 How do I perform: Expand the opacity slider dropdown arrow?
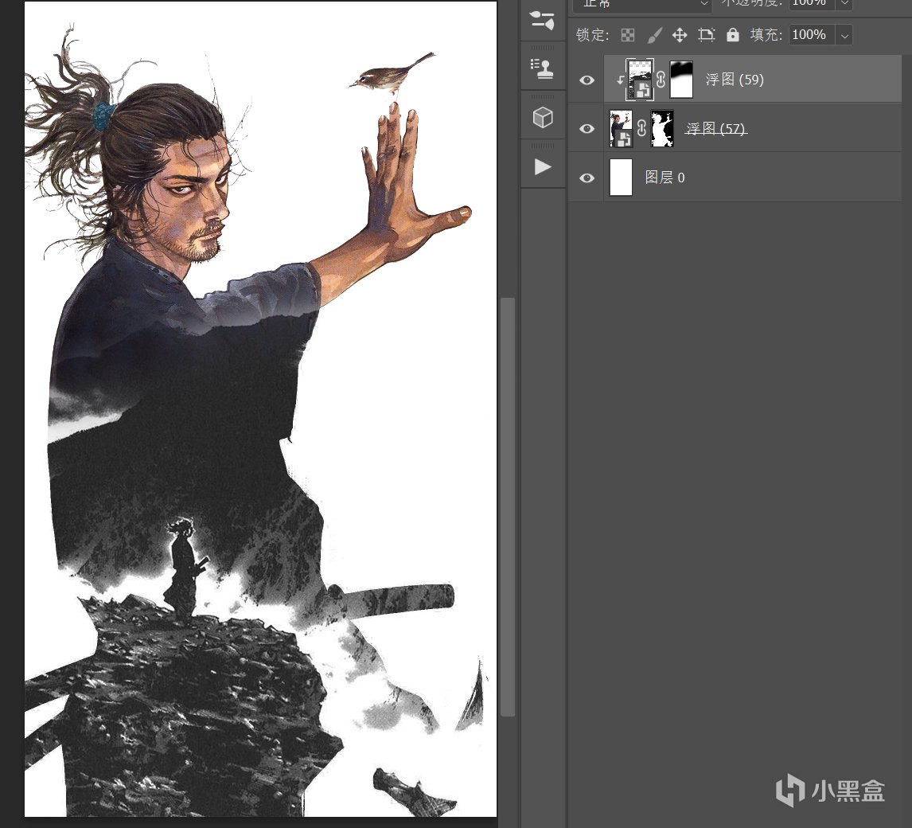844,3
